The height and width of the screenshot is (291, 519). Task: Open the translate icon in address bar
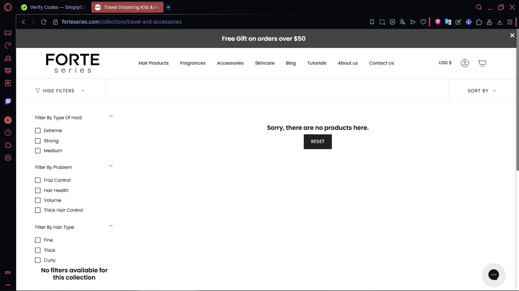point(402,22)
